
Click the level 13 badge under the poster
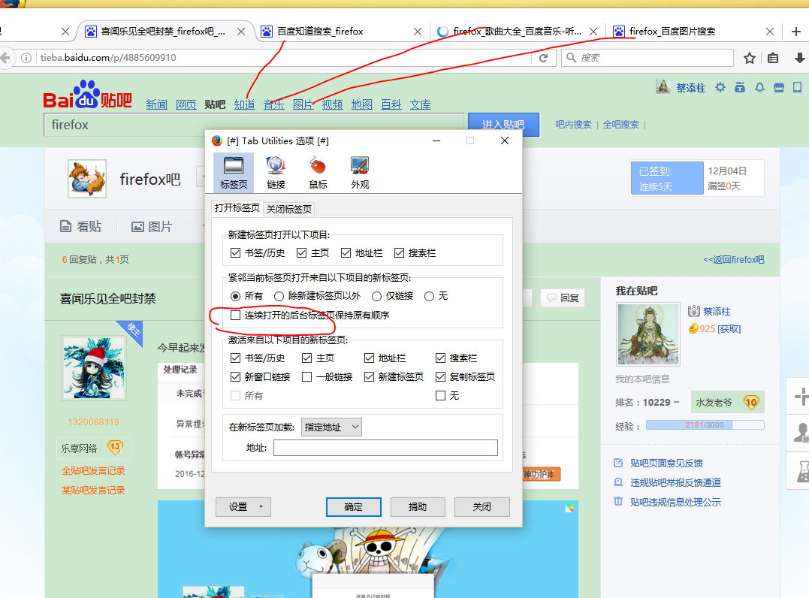click(115, 447)
